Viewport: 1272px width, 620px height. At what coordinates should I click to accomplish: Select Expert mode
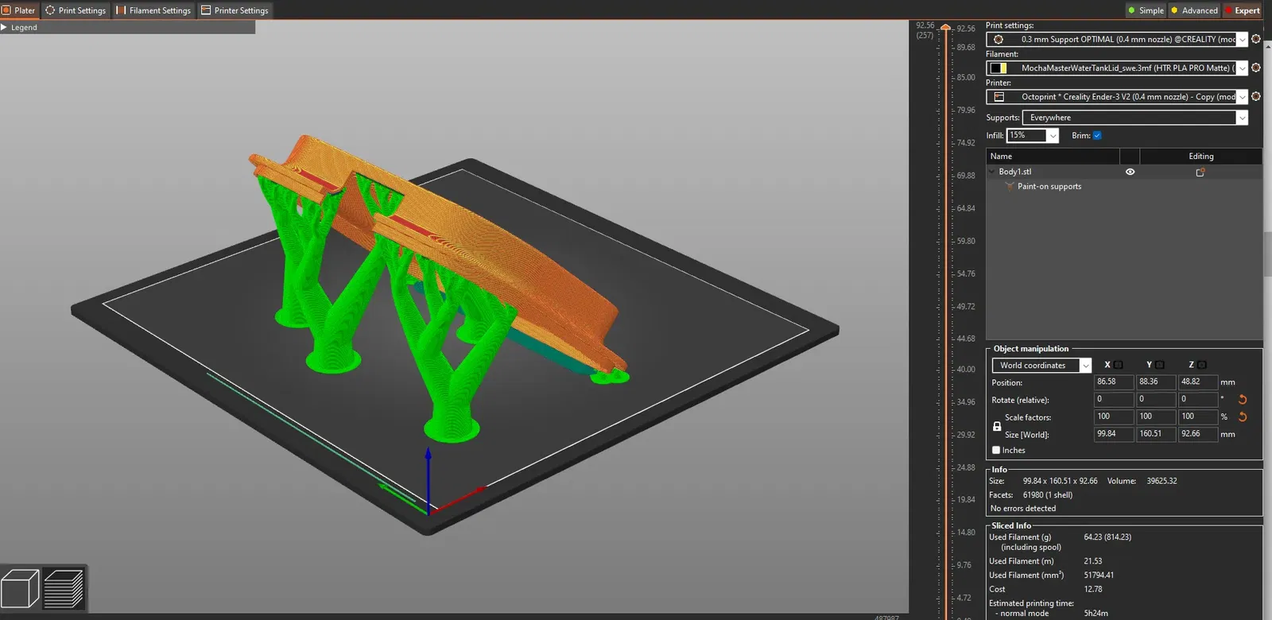1243,10
